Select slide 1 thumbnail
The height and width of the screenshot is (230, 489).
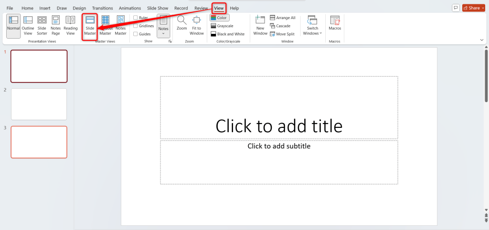39,66
